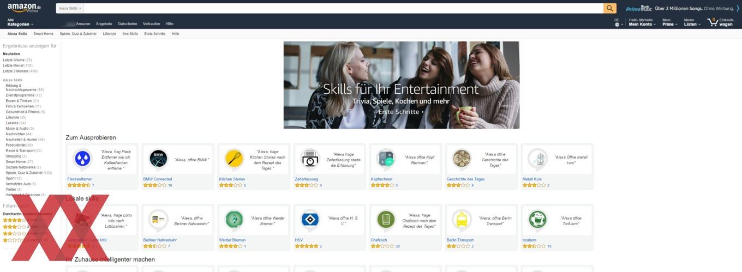Click Erste Schritte on the entertainment banner

point(401,112)
